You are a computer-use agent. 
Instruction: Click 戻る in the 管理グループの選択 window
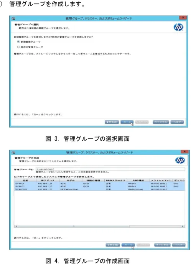tap(112, 122)
